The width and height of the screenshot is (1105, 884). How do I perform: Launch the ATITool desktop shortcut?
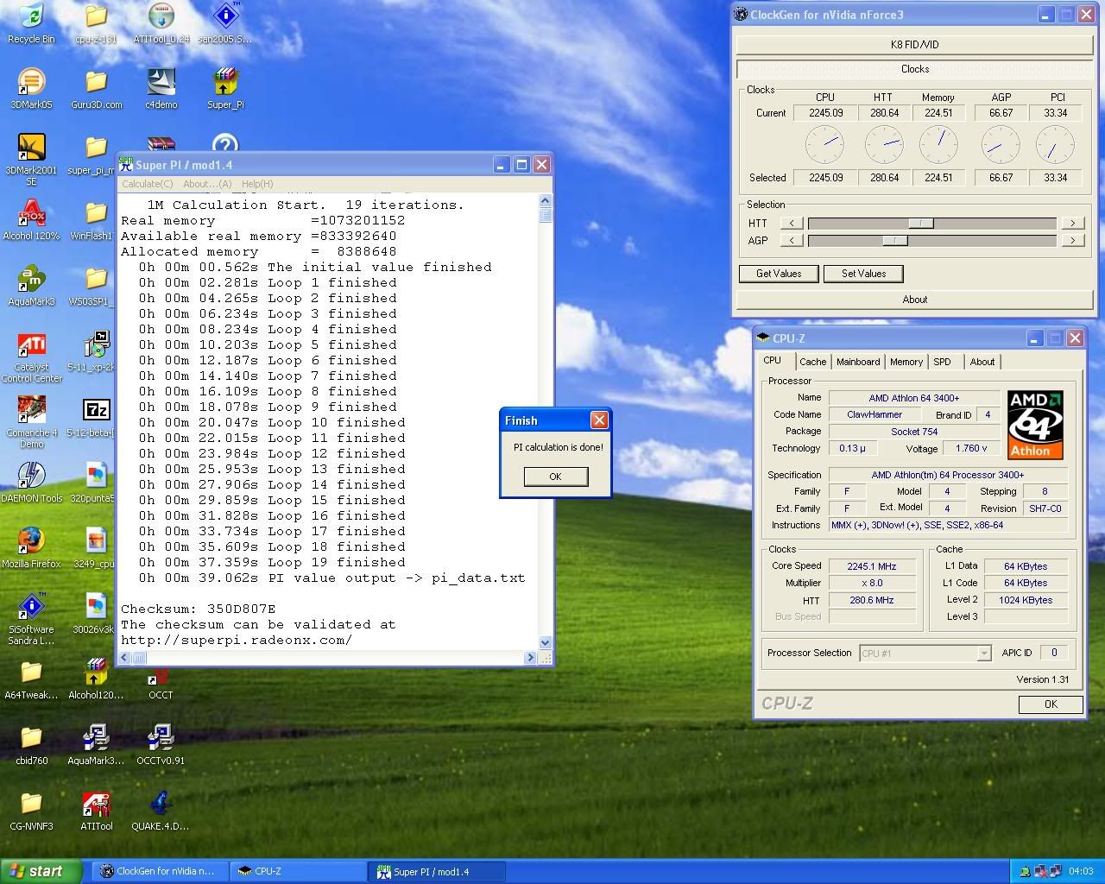pos(96,811)
